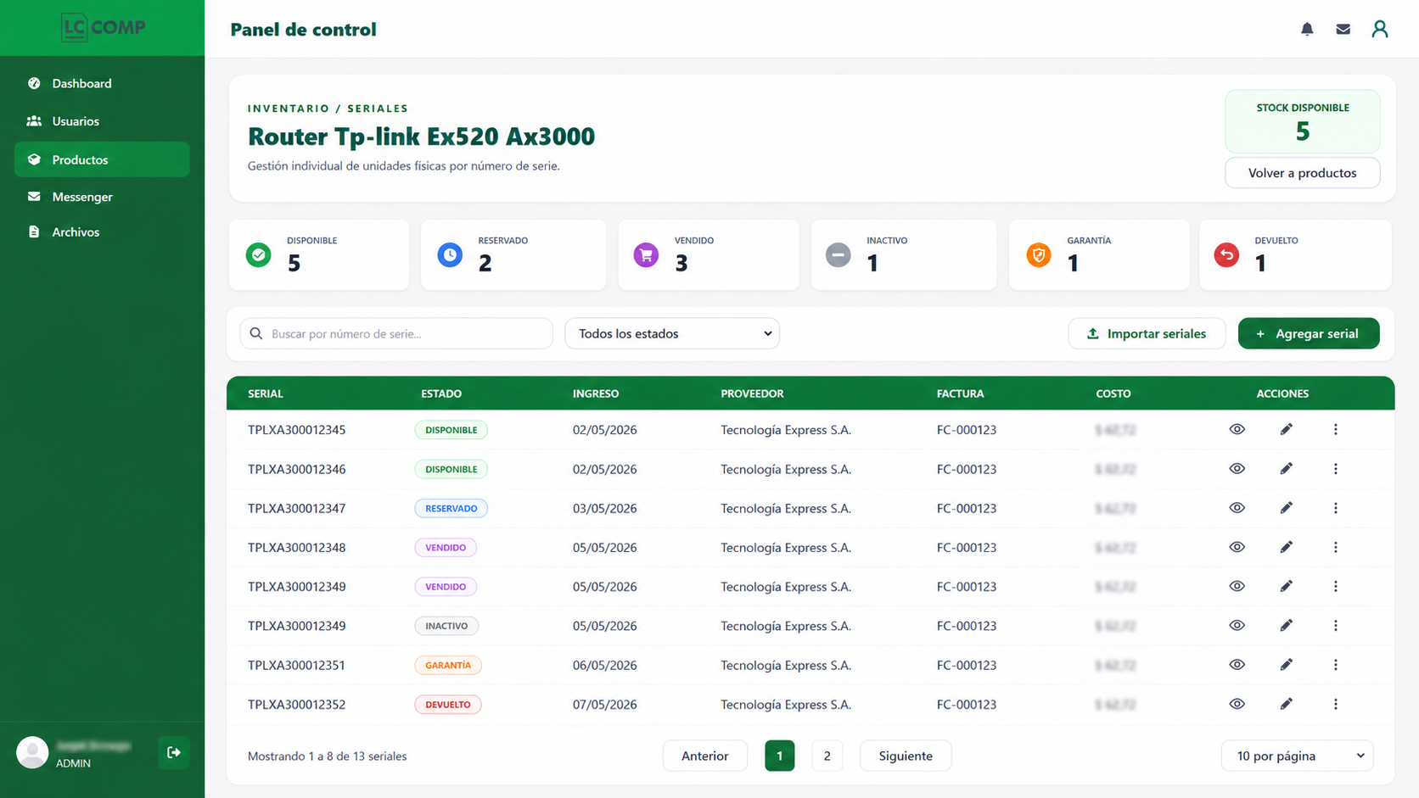Viewport: 1419px width, 798px height.
Task: Click the blue Reservado clock icon
Action: coord(450,254)
